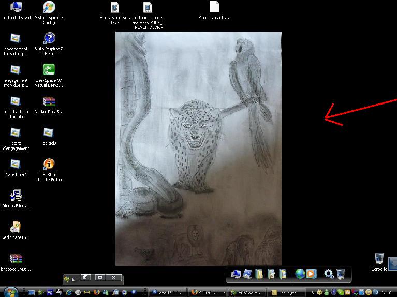Click the yellow smiley tray icon
This screenshot has height=297, width=397.
369,292
